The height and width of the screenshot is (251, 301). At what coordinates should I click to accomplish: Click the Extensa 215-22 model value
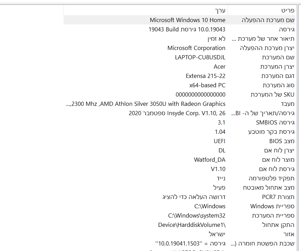click(205, 76)
